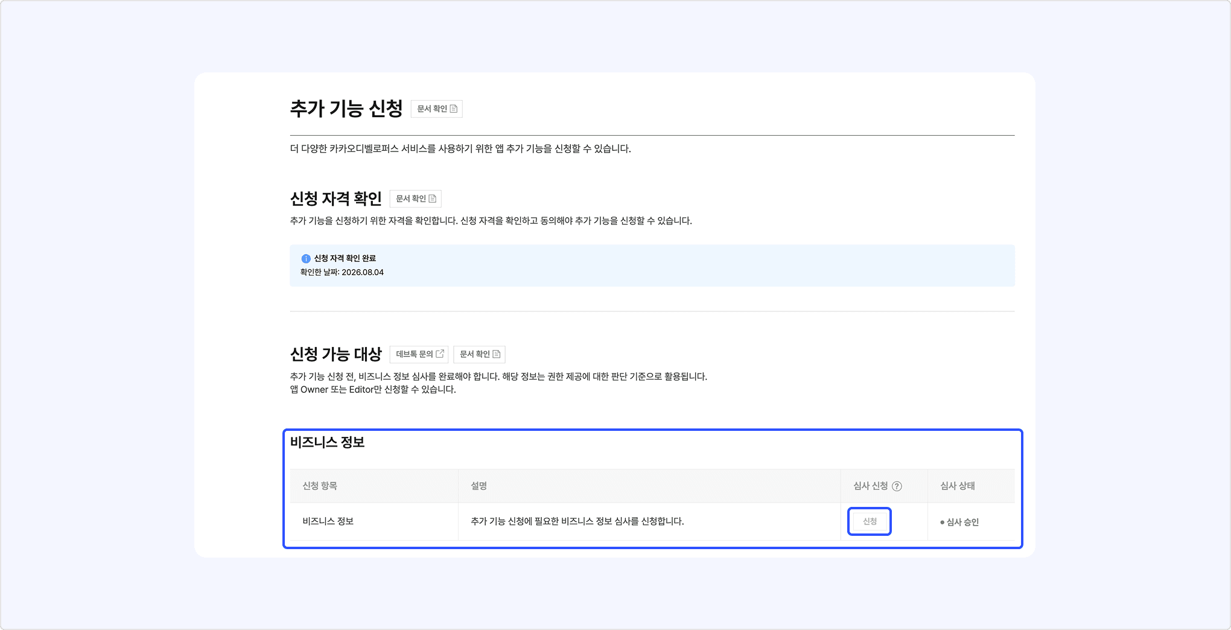
Task: Click the 신청 자격 확인 section heading
Action: point(336,199)
